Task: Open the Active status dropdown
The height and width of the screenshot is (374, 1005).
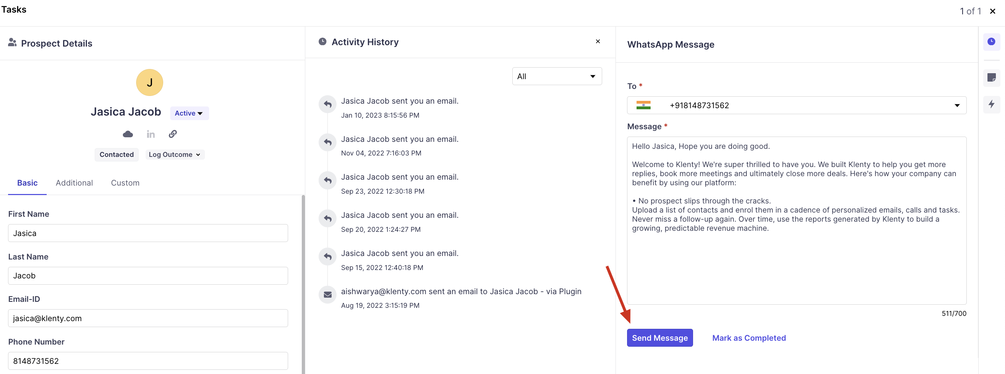Action: pyautogui.click(x=189, y=113)
